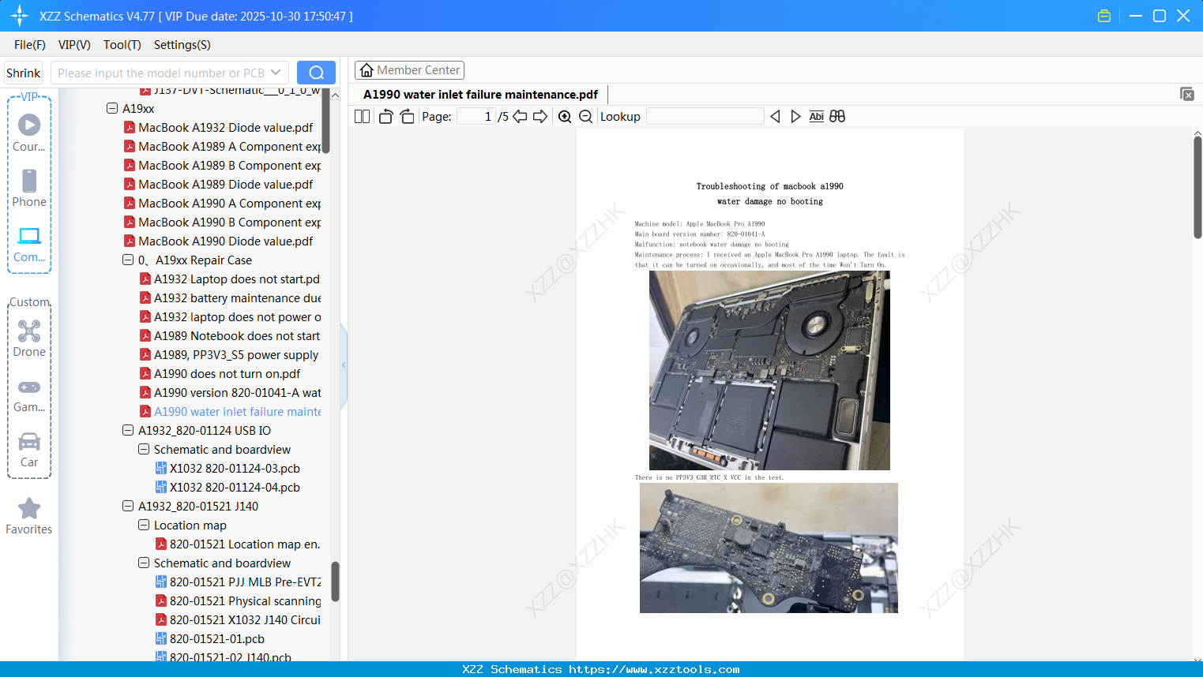Open the Game console category
1203x677 pixels.
click(29, 395)
